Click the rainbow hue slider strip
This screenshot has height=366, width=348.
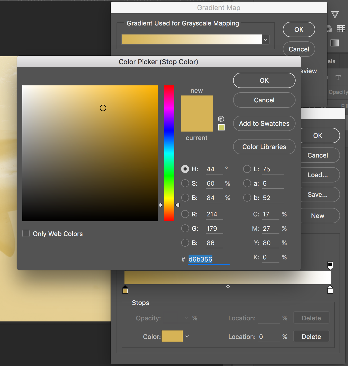coord(169,153)
